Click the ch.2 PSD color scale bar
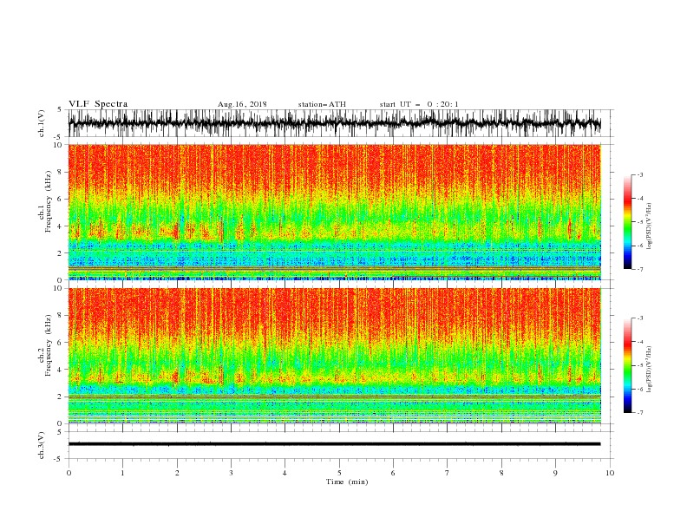This screenshot has width=687, height=531. (x=628, y=365)
